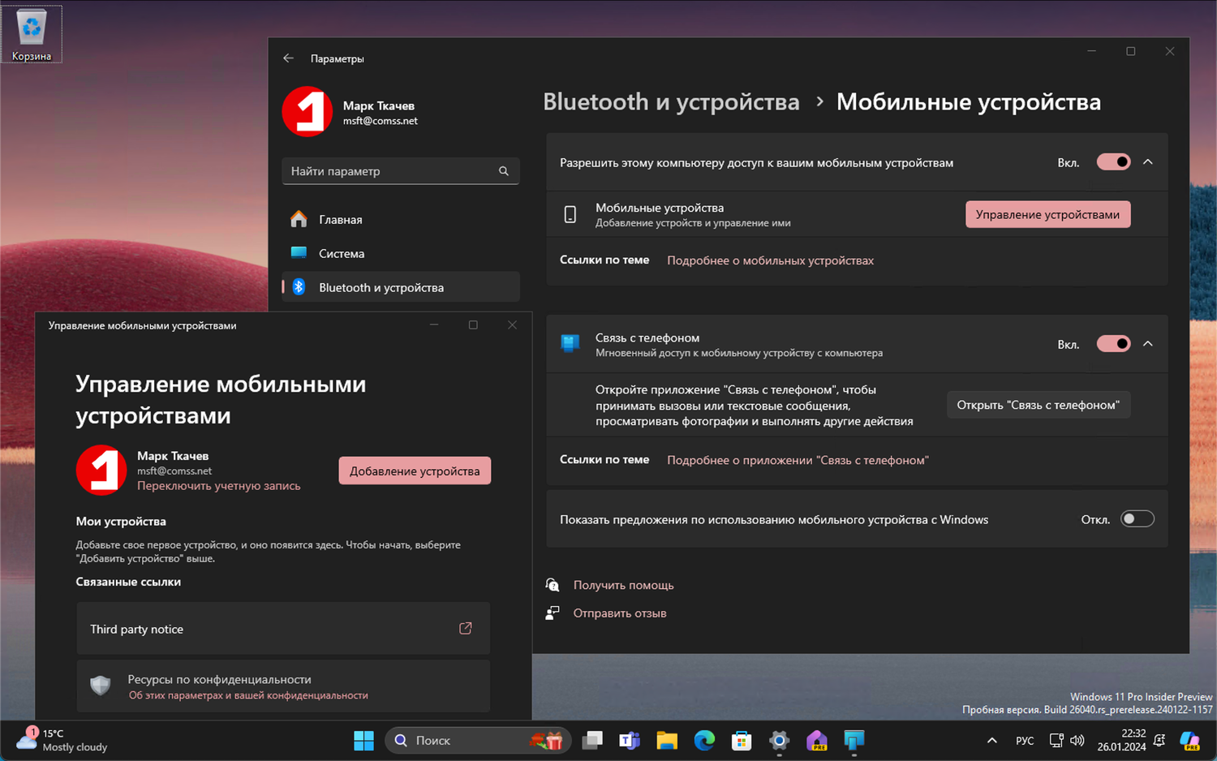Screen dimensions: 1217x761
Task: Click the Ресурсы по конфиденциальности title
Action: [219, 679]
